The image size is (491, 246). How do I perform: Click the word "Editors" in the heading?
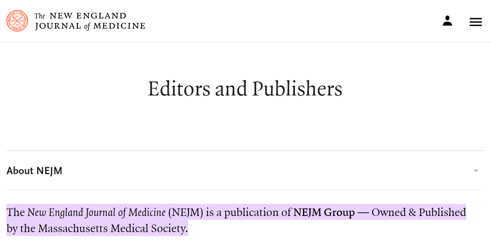(179, 89)
